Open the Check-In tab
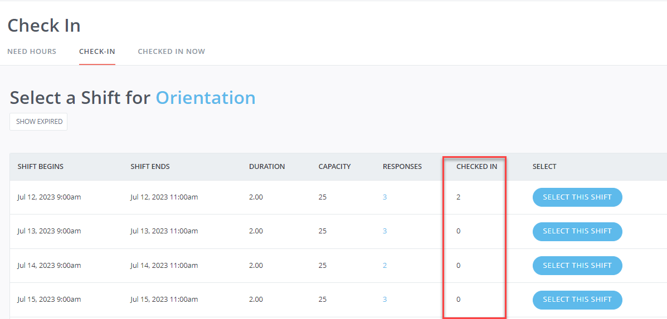Screen dimensions: 667x319 (97, 51)
